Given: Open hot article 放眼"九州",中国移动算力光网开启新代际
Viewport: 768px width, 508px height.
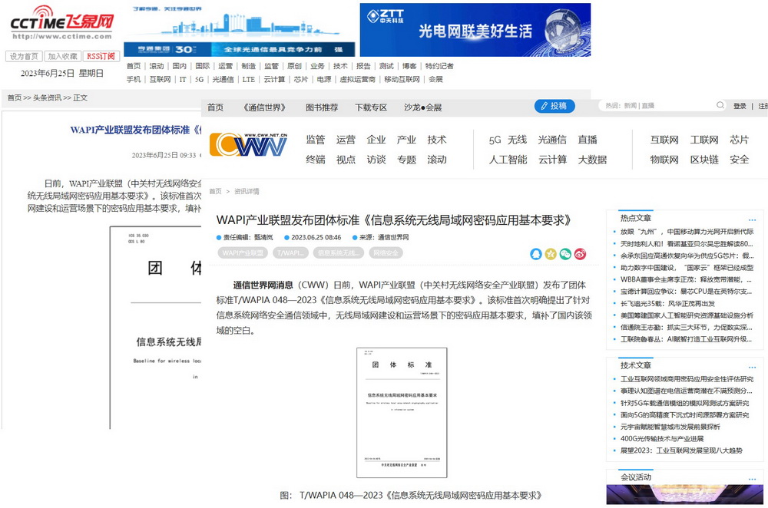Looking at the screenshot, I should click(x=687, y=232).
